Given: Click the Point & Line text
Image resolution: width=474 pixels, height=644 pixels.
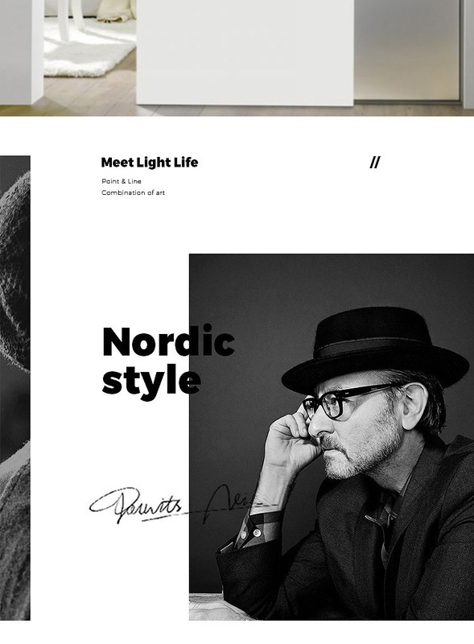Looking at the screenshot, I should 122,181.
